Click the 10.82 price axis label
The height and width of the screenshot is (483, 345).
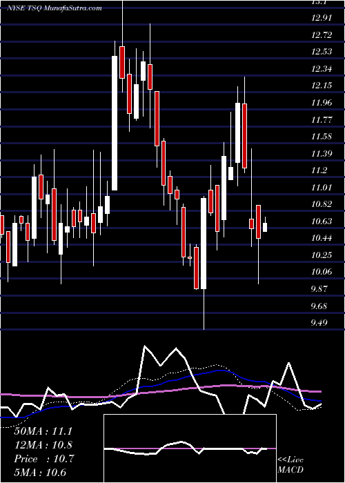[x=322, y=204]
